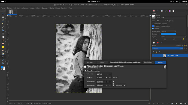Hide the _DSC0390-1.jpg layer via eye
Image resolution: width=188 pixels, height=105 pixels.
click(x=153, y=55)
